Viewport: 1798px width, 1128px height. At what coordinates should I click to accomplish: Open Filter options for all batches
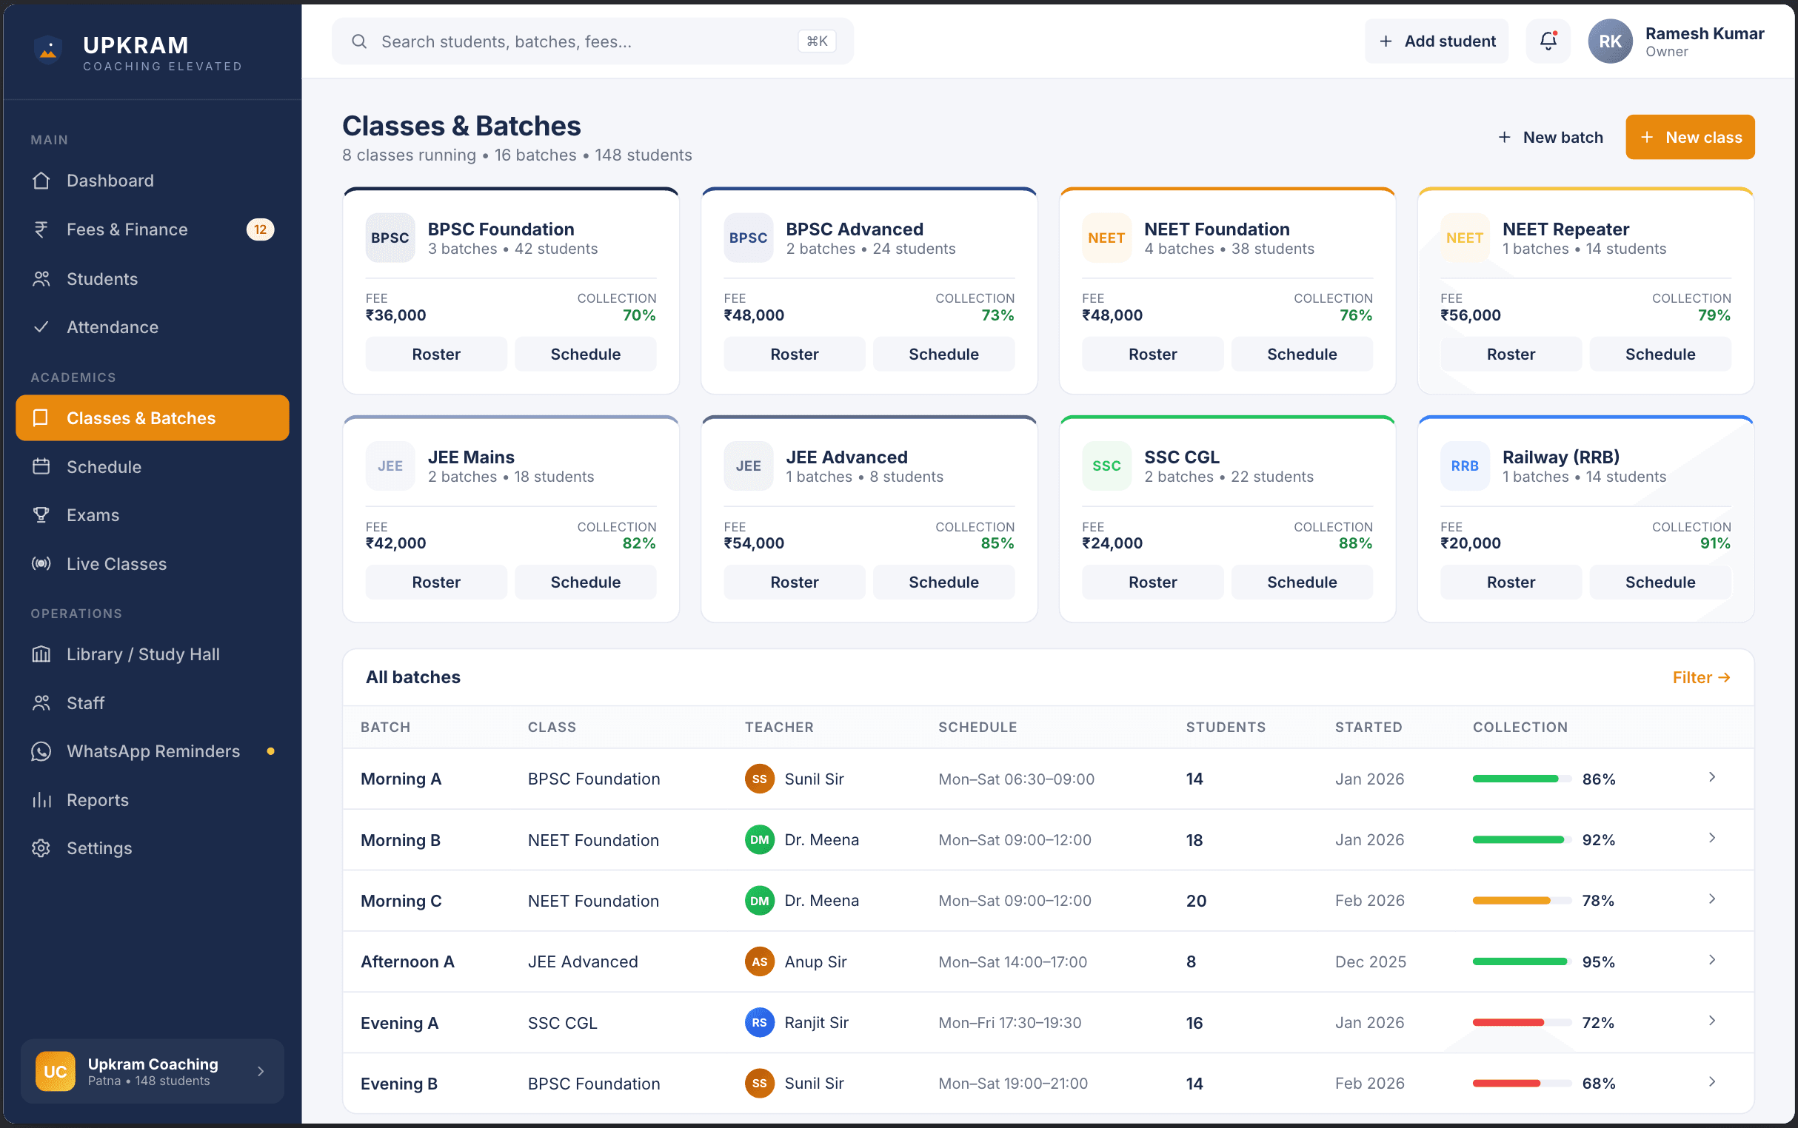pyautogui.click(x=1700, y=677)
